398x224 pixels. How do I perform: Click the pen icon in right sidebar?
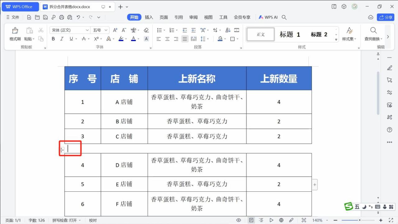pos(390,68)
